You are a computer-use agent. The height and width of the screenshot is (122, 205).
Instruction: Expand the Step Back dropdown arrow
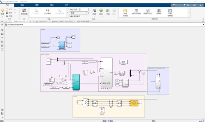point(94,16)
